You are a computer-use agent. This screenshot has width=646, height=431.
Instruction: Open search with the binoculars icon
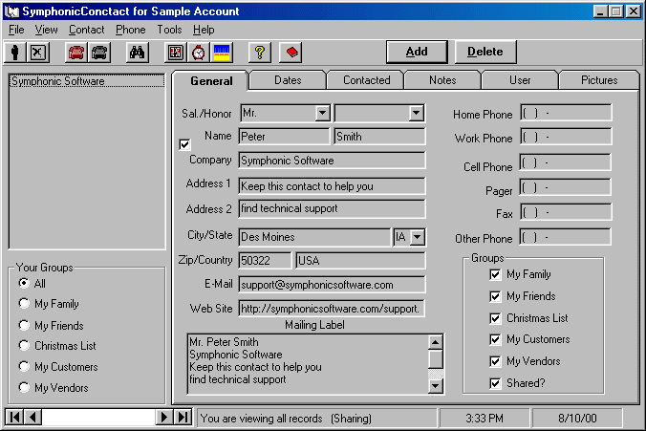pyautogui.click(x=137, y=53)
